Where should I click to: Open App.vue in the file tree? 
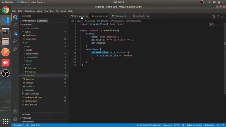(44, 79)
